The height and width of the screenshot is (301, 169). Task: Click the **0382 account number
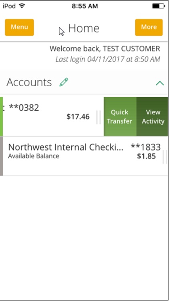click(x=24, y=108)
